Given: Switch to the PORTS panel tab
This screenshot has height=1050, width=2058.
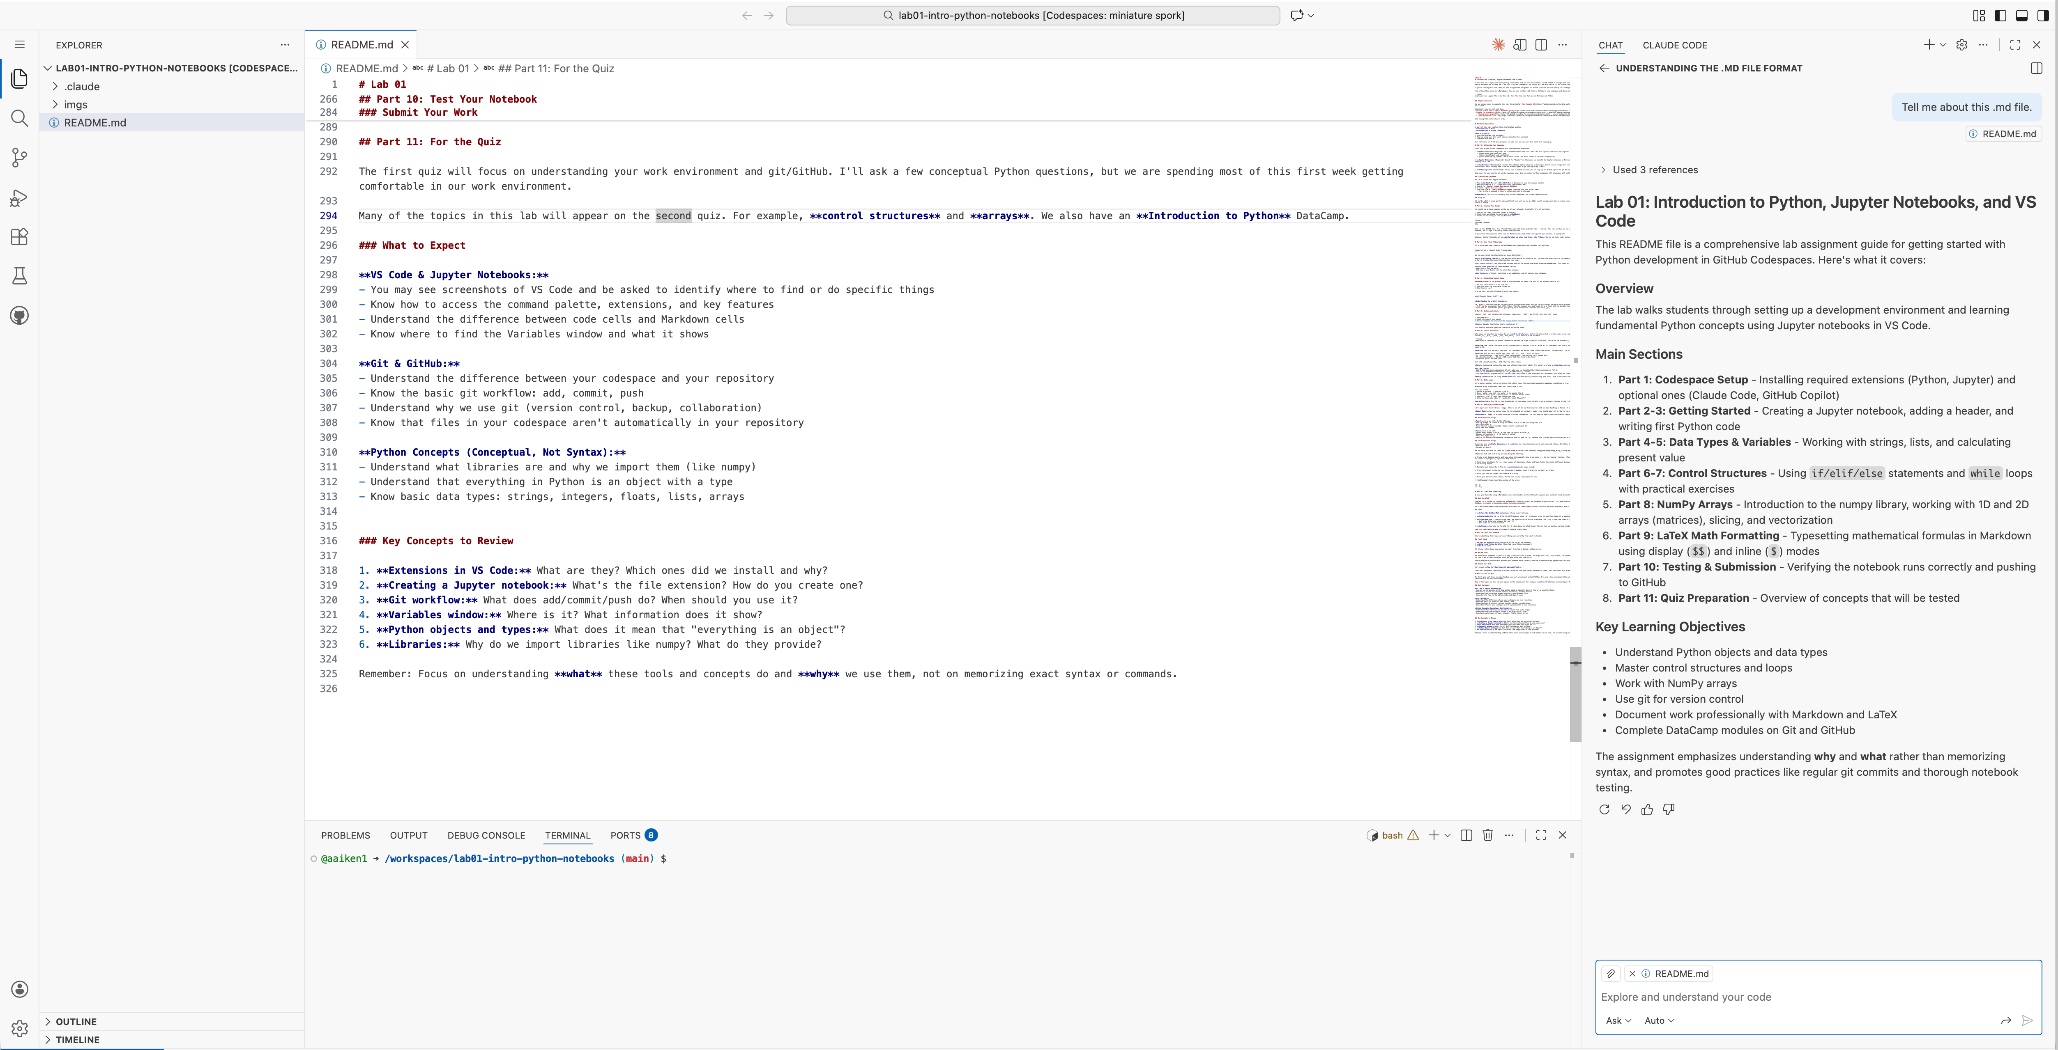Looking at the screenshot, I should click(x=626, y=835).
